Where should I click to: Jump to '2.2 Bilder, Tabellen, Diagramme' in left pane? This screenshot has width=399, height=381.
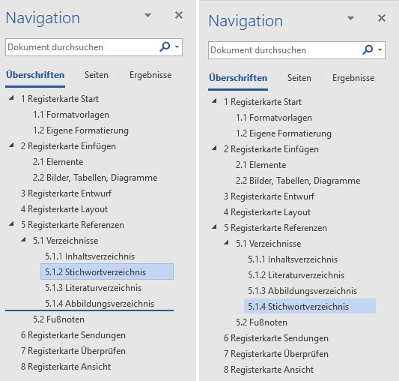[x=95, y=178]
